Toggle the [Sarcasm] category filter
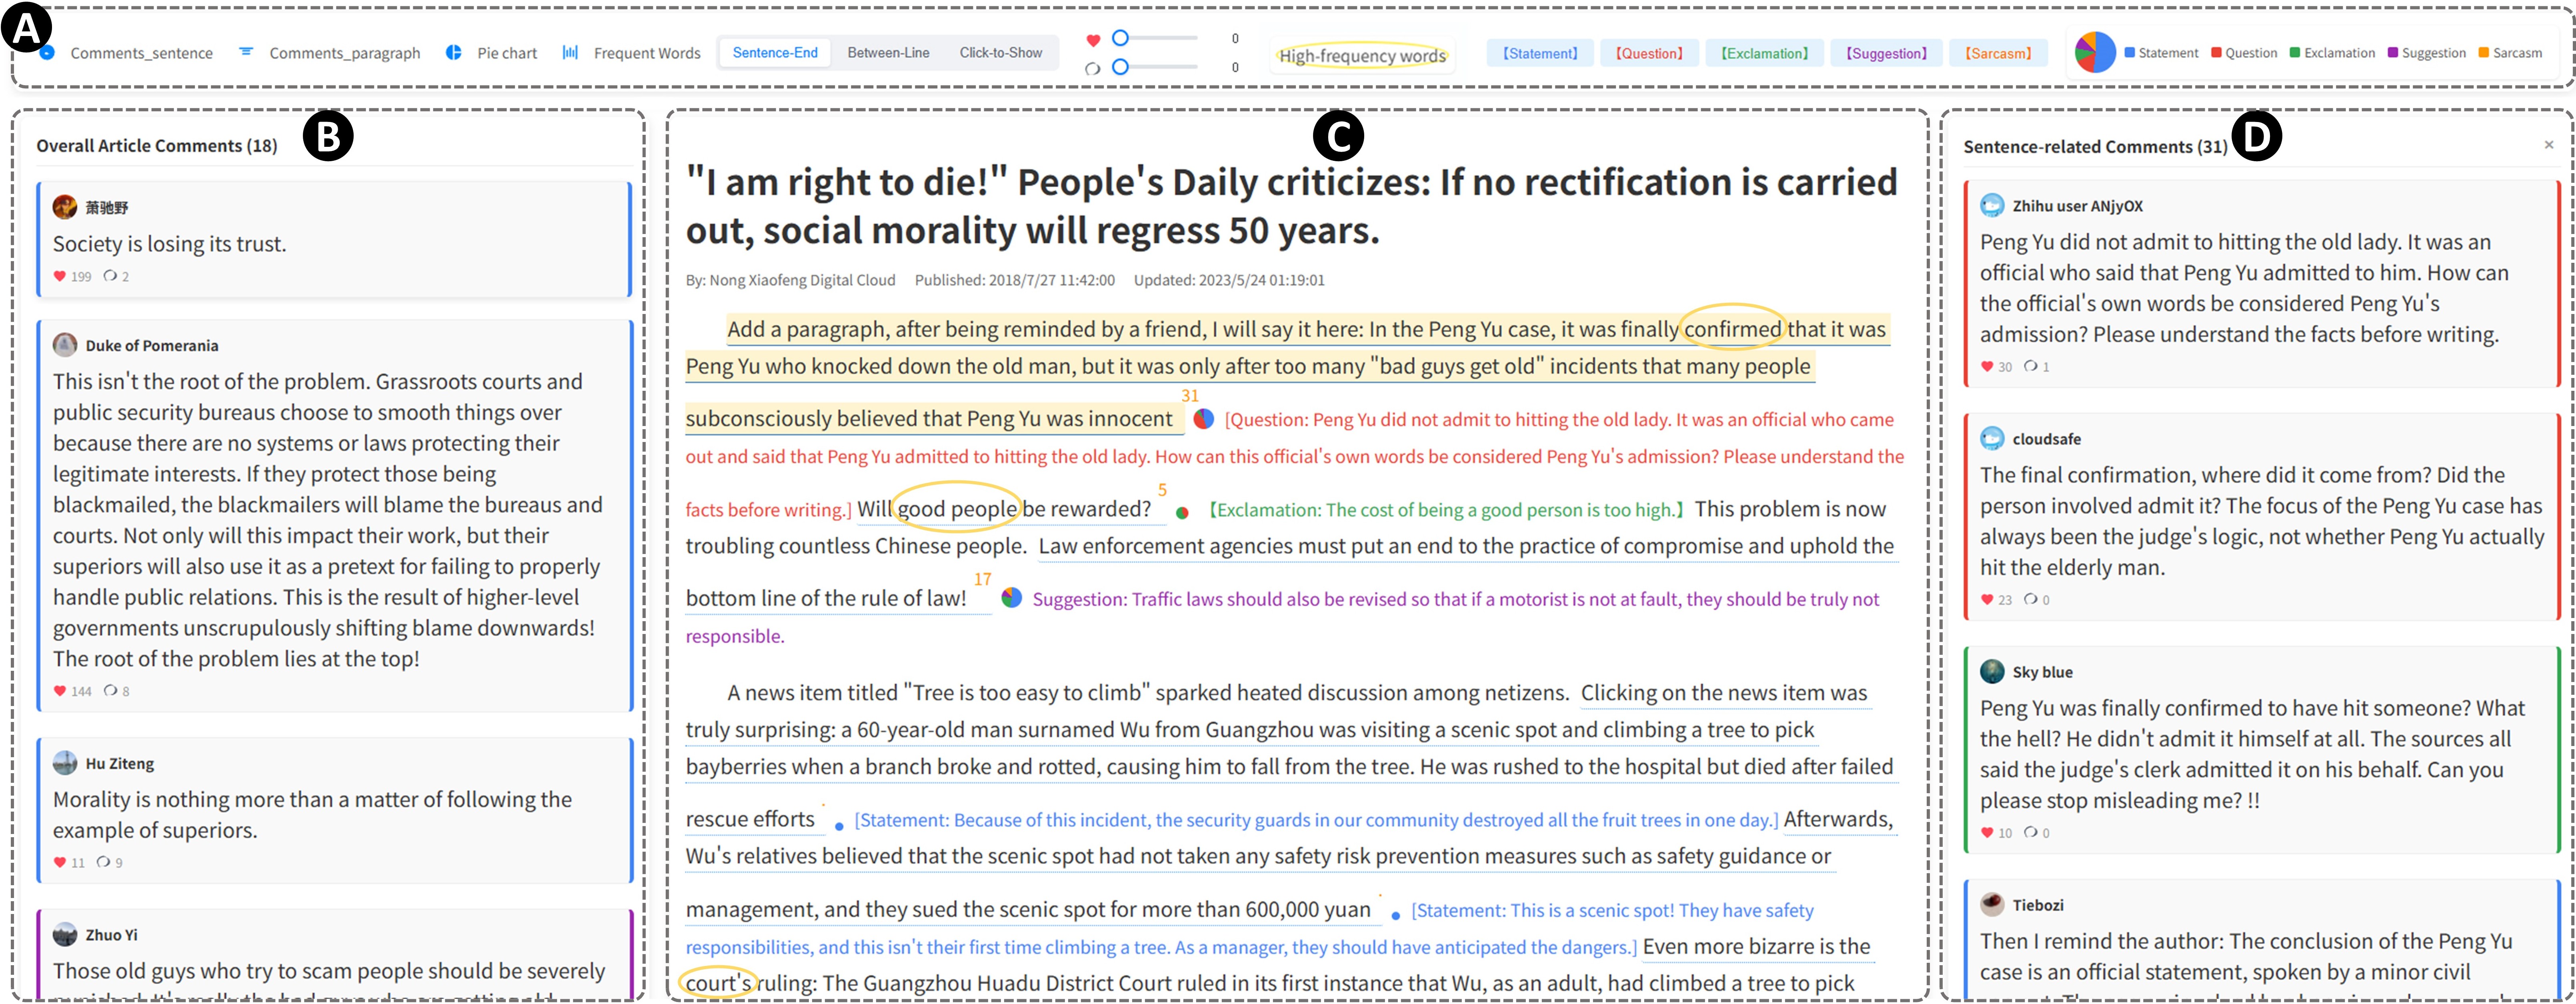This screenshot has width=2576, height=1004. pyautogui.click(x=1997, y=54)
